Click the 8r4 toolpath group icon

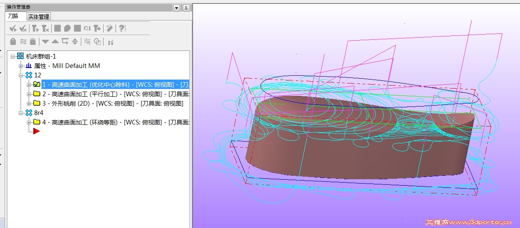[x=29, y=113]
